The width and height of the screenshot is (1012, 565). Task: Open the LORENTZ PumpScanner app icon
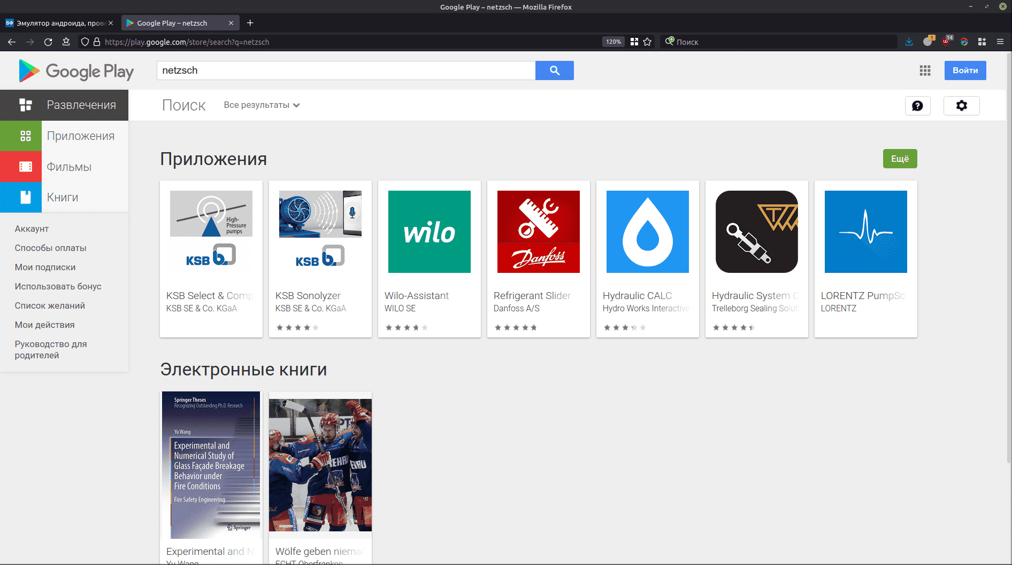[x=866, y=232]
